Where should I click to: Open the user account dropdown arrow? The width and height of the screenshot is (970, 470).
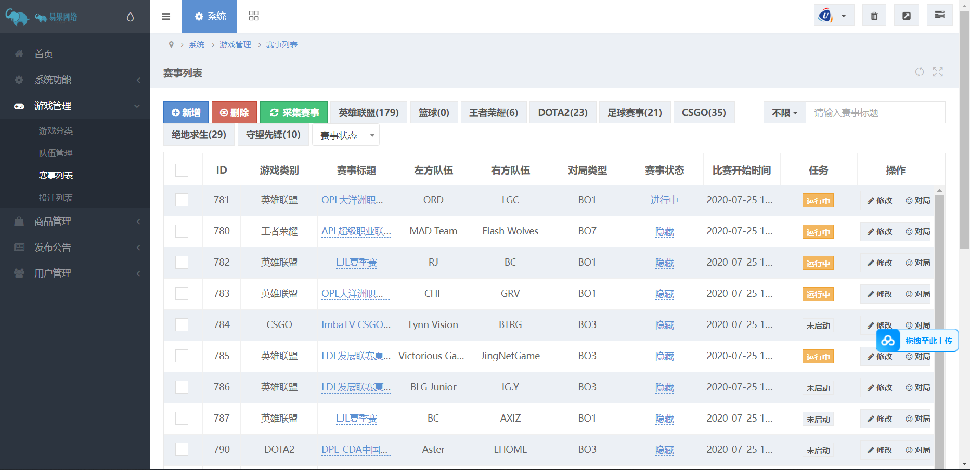tap(844, 16)
